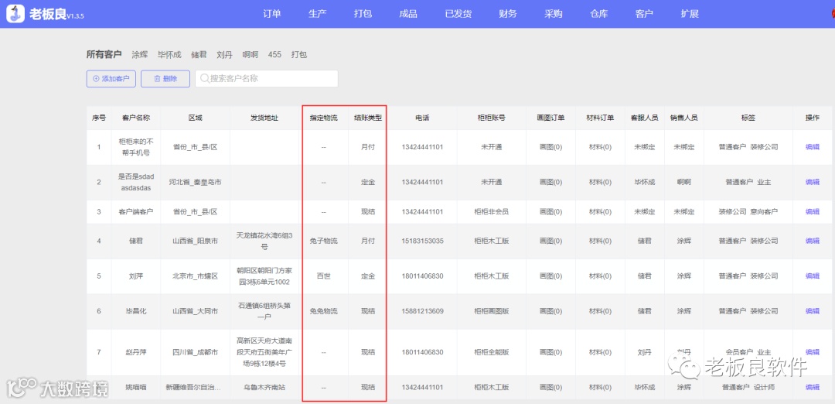Select the 毕怀成 filter tab
Viewport: 835px width, 404px height.
tap(169, 54)
